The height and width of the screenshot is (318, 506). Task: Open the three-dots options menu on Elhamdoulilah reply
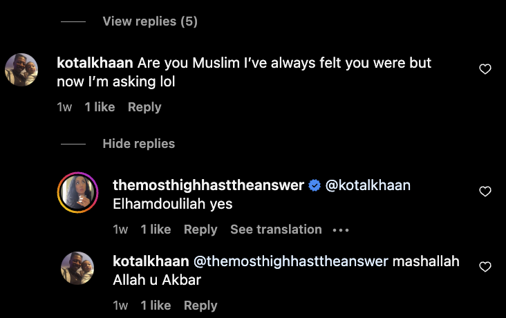point(341,230)
